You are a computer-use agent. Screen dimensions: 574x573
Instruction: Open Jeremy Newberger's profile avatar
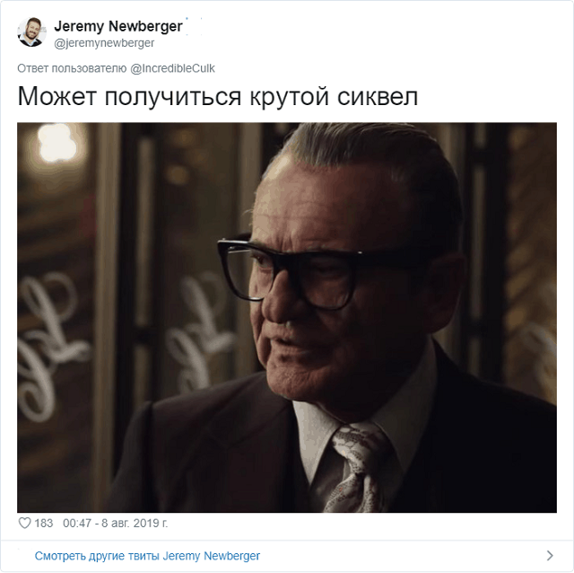pyautogui.click(x=32, y=32)
